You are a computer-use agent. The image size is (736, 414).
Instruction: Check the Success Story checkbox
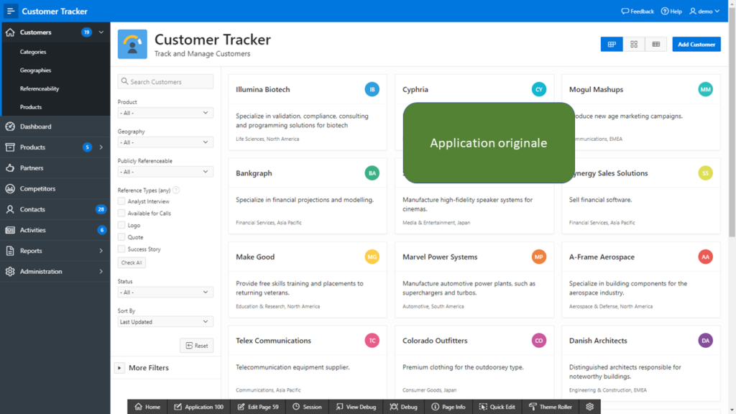(121, 249)
